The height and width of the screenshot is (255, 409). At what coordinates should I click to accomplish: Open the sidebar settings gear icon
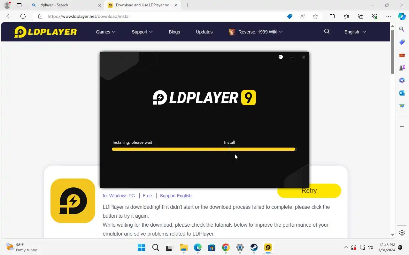402,233
